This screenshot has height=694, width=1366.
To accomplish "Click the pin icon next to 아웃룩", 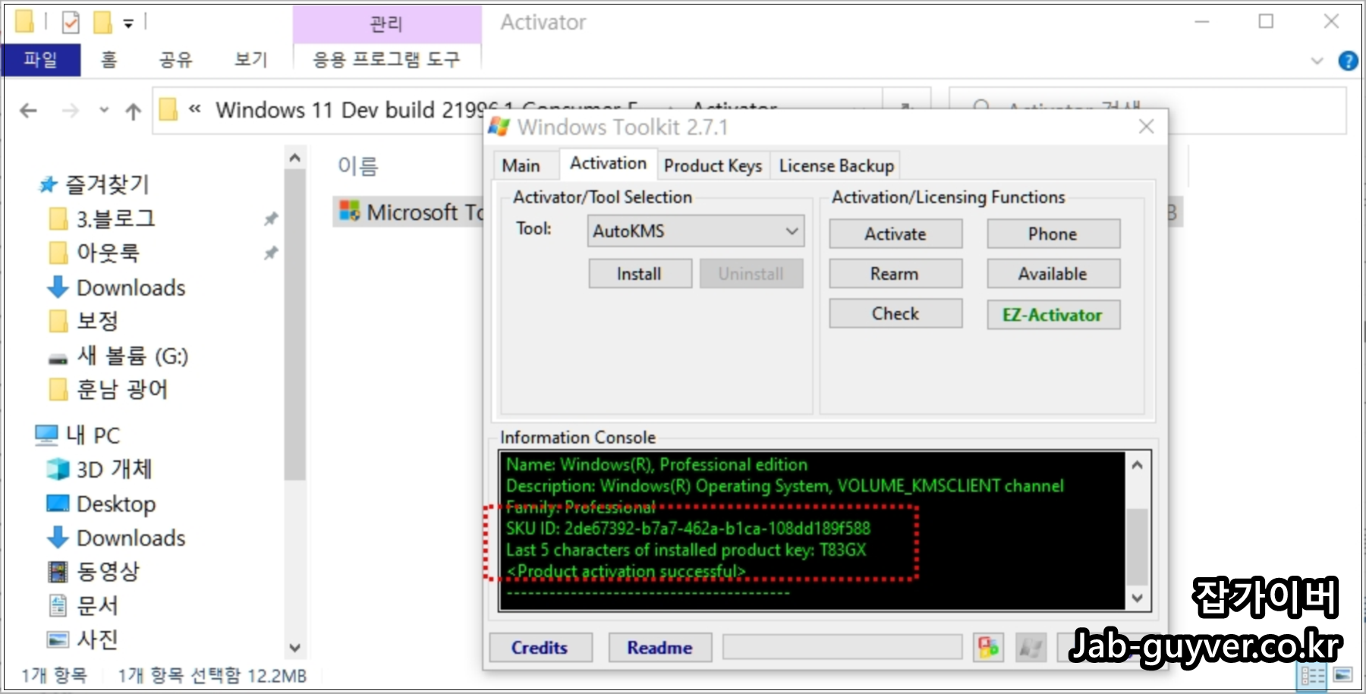I will tap(270, 253).
